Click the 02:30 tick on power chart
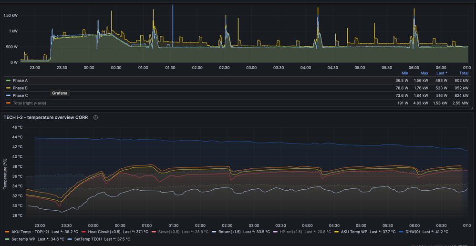The height and width of the screenshot is (246, 476). pos(224,68)
